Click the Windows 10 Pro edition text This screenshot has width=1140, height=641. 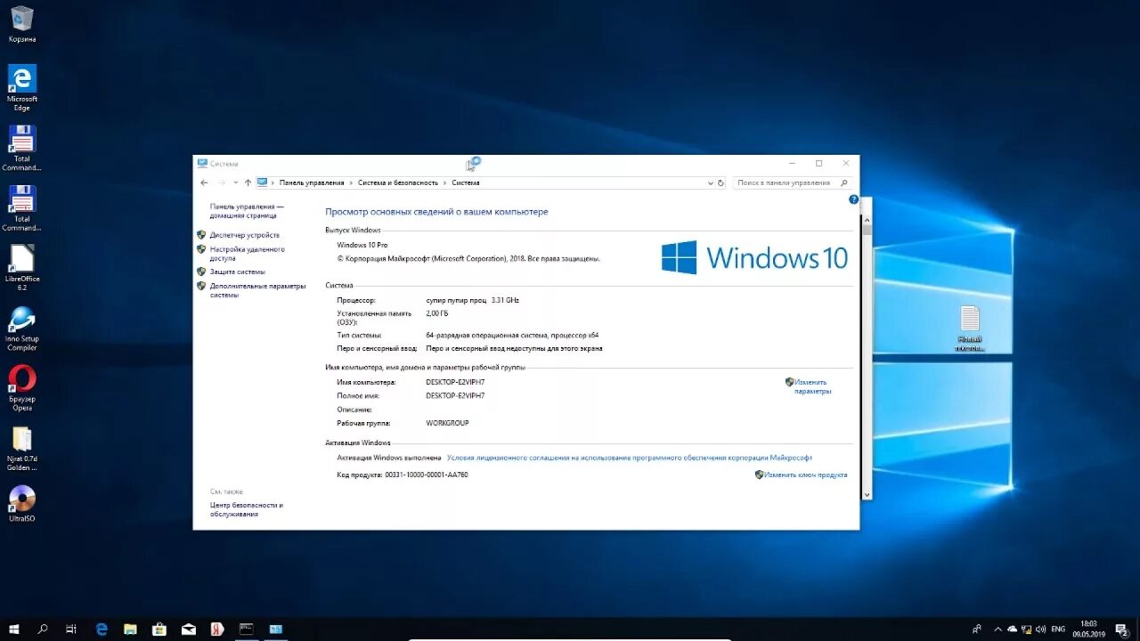click(x=362, y=245)
